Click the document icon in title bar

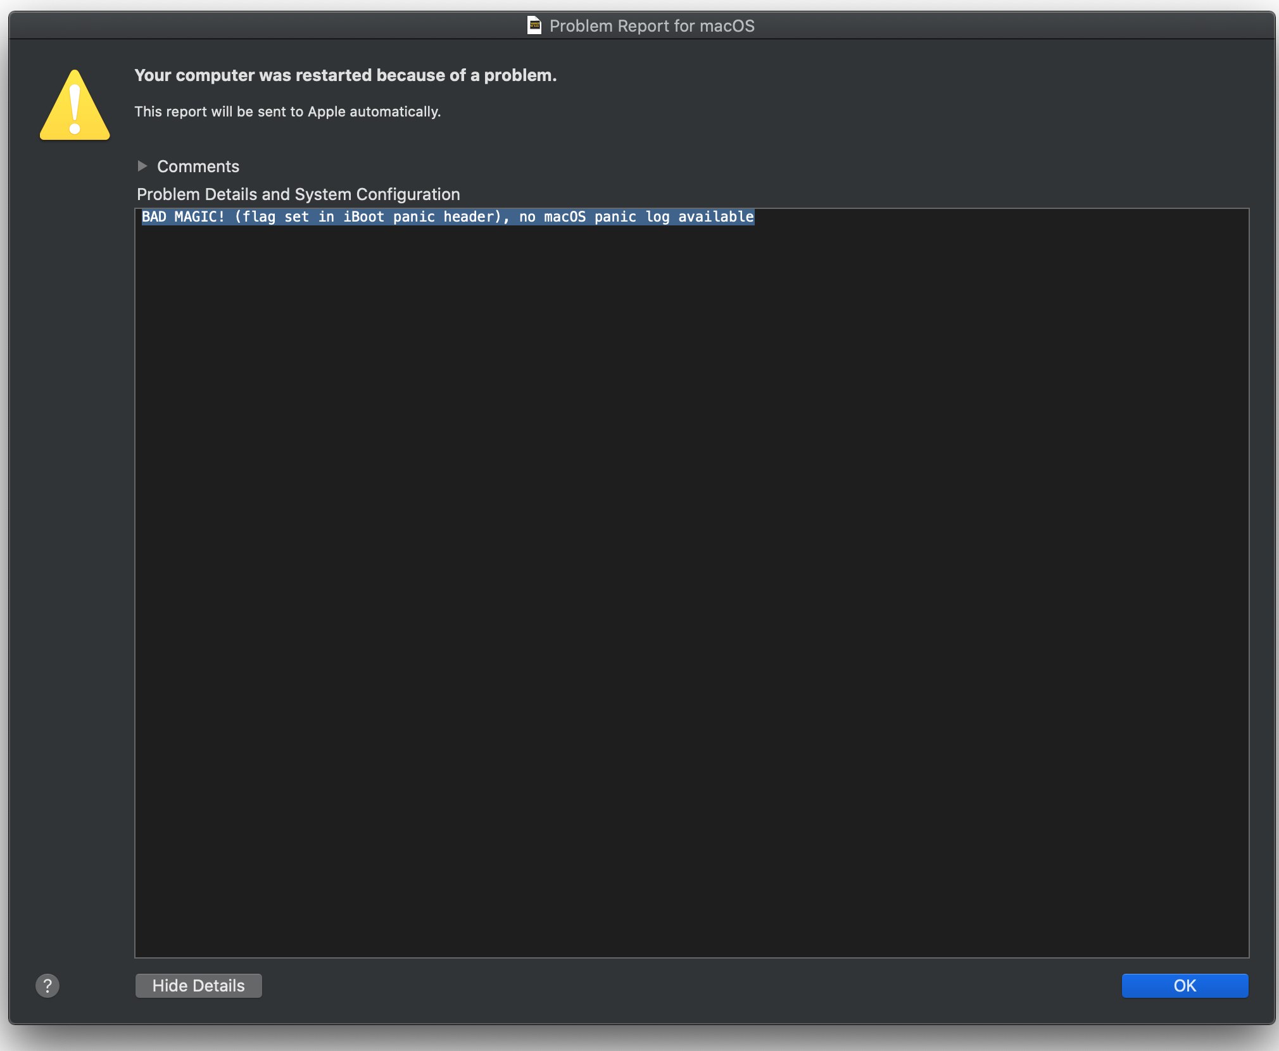534,25
